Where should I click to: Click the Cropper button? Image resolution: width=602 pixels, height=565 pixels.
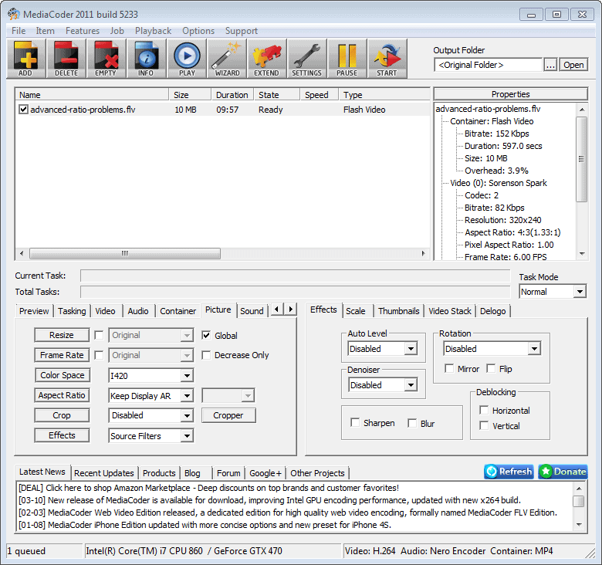tap(228, 415)
